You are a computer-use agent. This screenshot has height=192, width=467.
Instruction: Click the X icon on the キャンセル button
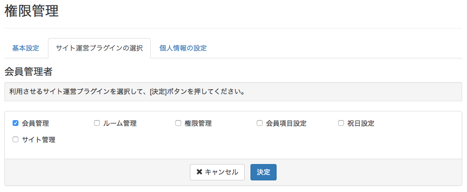tap(199, 172)
